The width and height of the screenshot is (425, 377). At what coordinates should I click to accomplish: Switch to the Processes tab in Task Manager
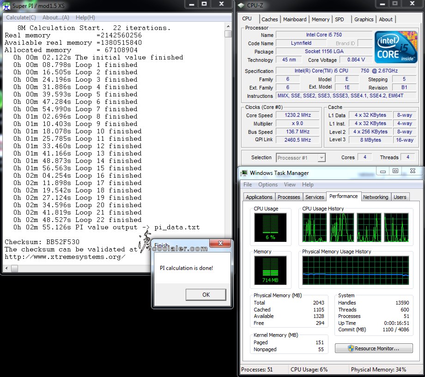289,197
